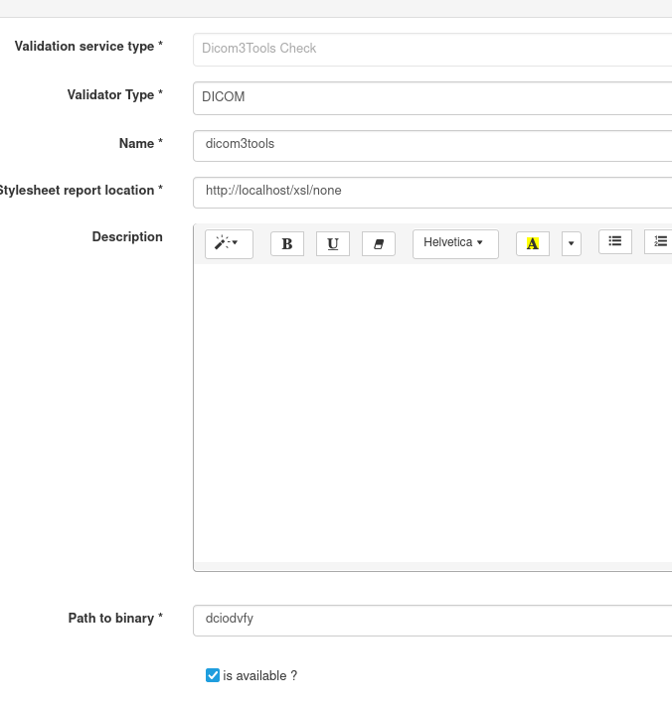Open the magic wand style menu

click(229, 243)
